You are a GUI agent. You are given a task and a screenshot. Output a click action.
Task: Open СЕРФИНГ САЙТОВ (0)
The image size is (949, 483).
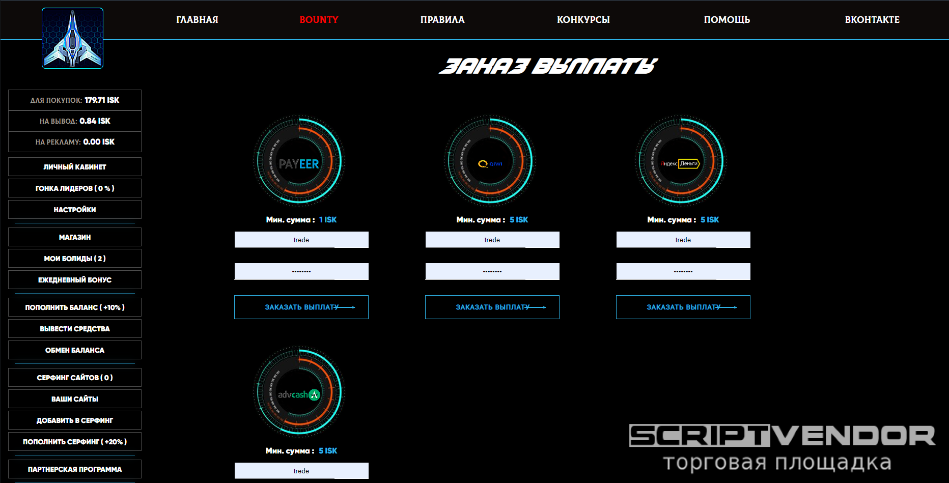pyautogui.click(x=75, y=378)
